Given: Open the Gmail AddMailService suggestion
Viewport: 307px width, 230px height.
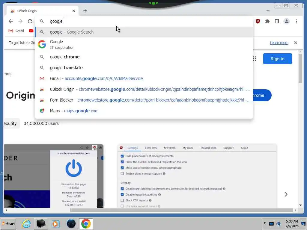Looking at the screenshot, I should (x=144, y=78).
